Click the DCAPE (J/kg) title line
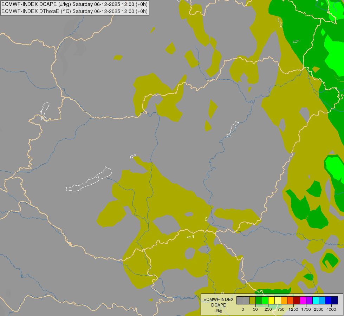The image size is (344, 316). click(74, 4)
